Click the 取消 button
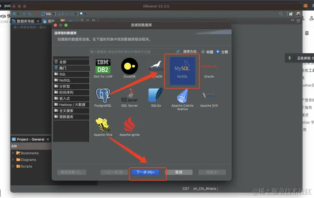The width and height of the screenshot is (314, 198). point(179,172)
